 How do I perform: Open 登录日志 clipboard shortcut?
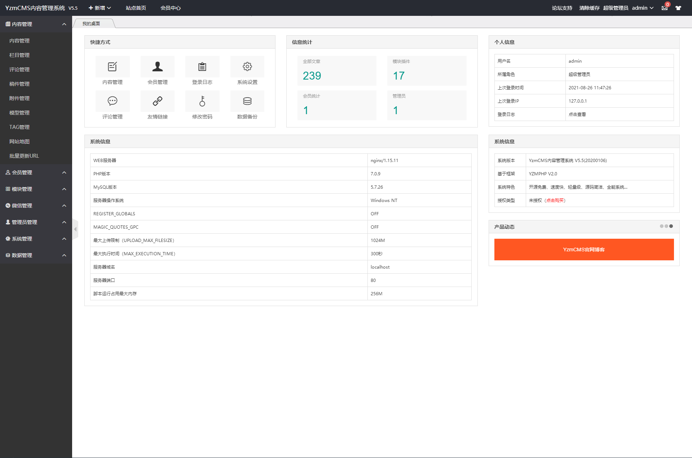[x=202, y=67]
